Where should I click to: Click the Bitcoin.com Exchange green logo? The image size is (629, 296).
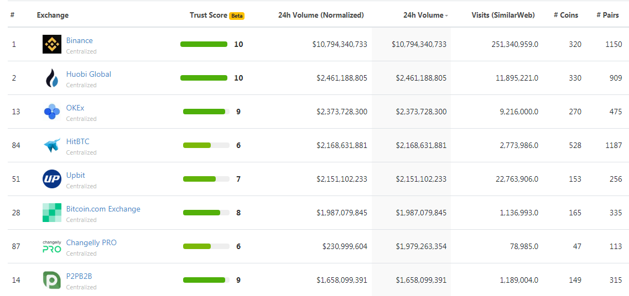[52, 213]
